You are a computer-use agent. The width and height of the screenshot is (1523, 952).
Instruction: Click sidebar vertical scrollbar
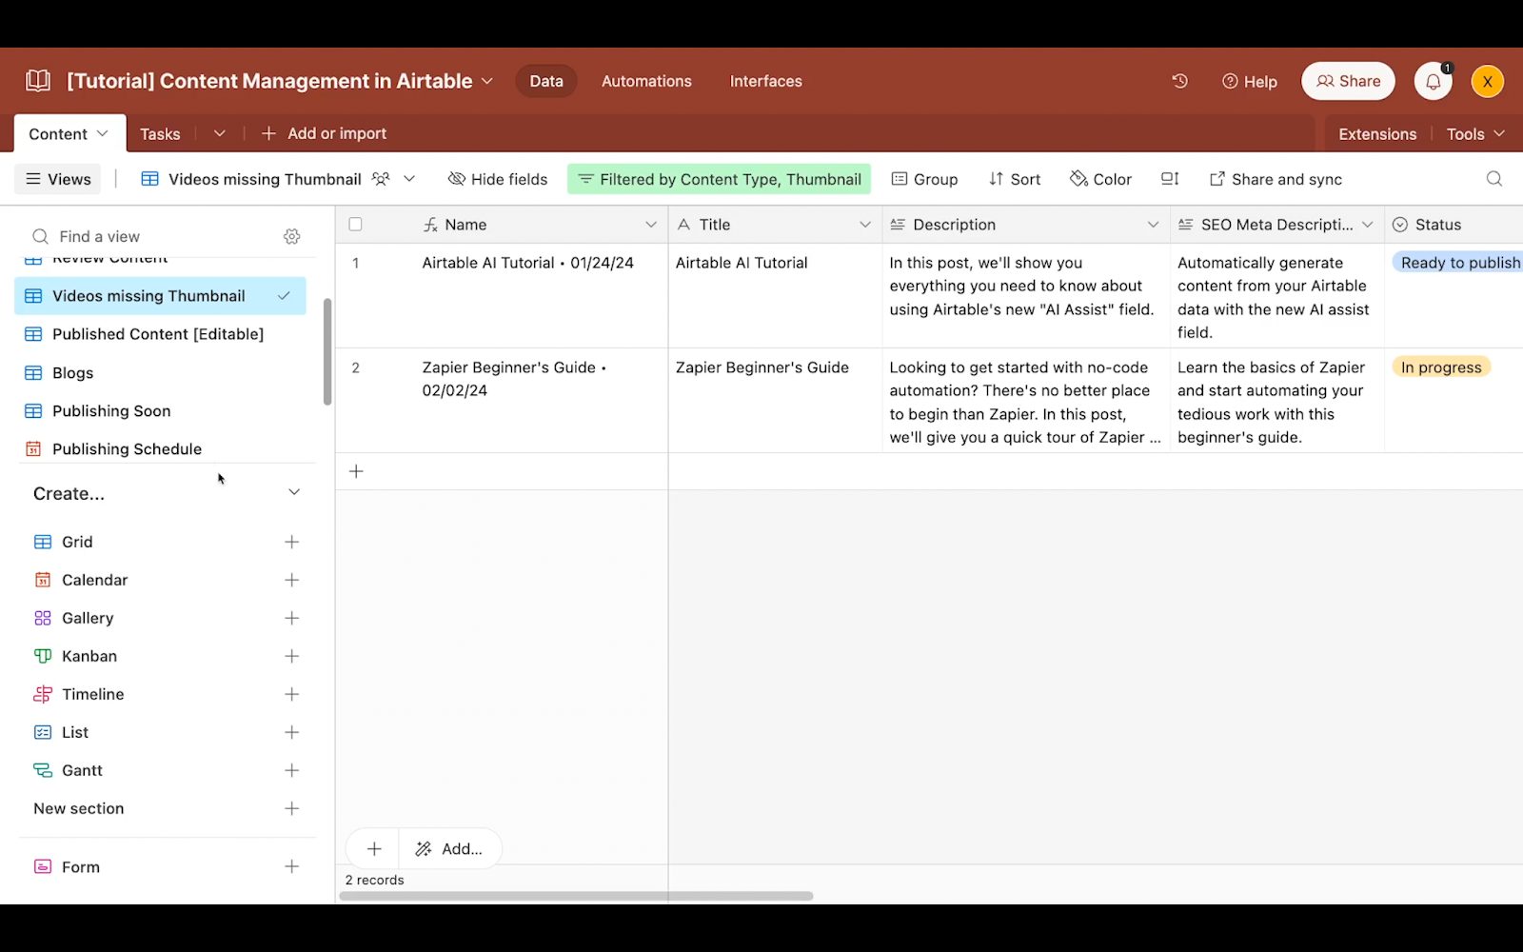[x=327, y=351]
